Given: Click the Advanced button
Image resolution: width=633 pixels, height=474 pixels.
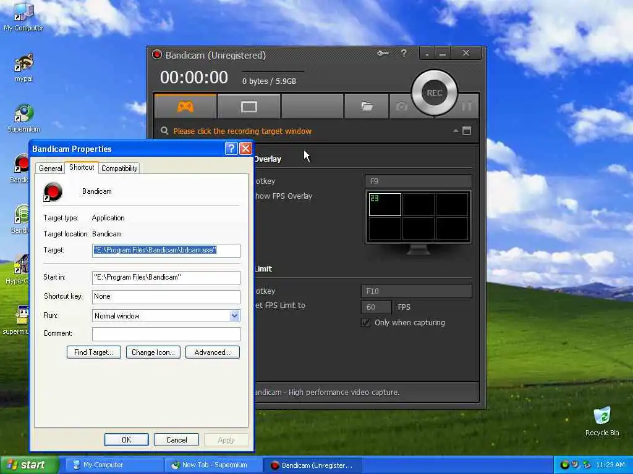Looking at the screenshot, I should [213, 352].
